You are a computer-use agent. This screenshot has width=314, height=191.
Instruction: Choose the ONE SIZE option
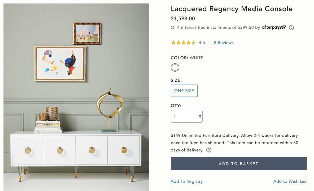(184, 91)
